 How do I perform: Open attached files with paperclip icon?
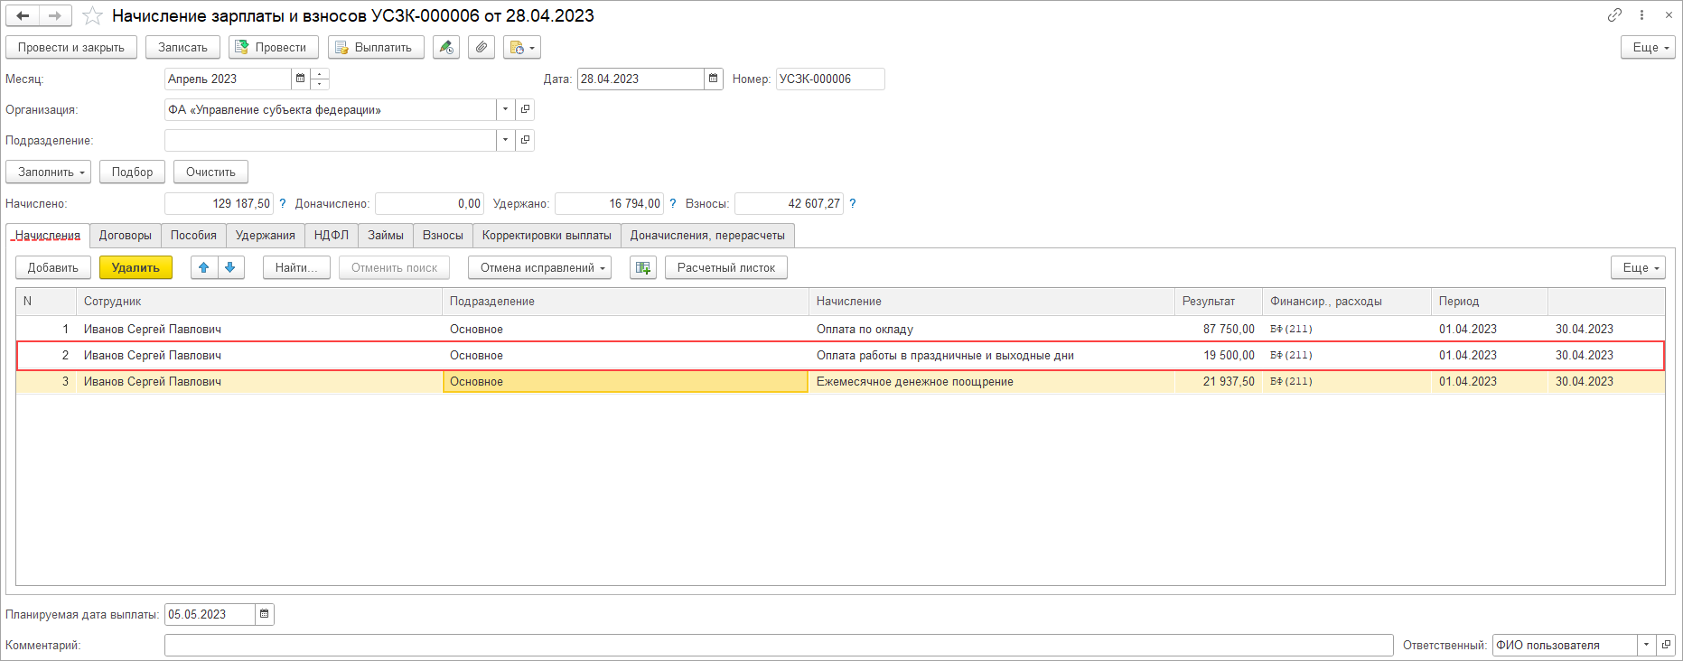point(482,47)
